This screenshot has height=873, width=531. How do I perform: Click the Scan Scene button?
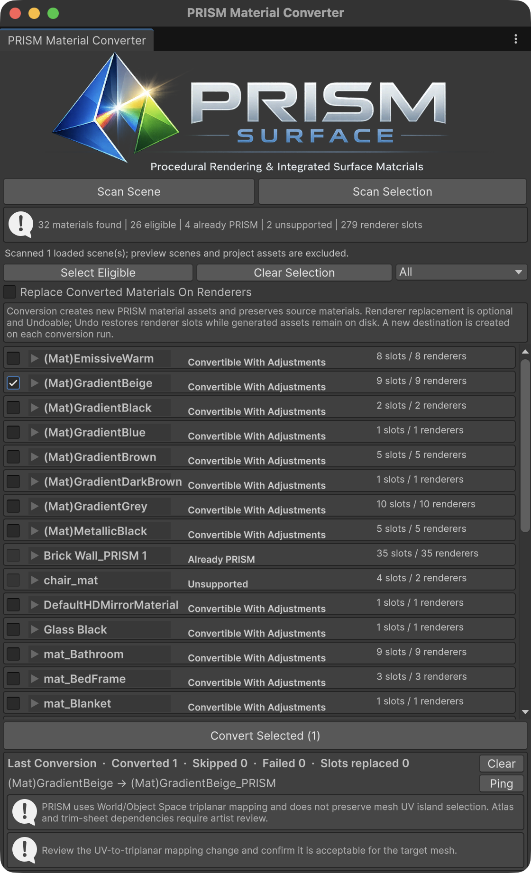(x=129, y=191)
